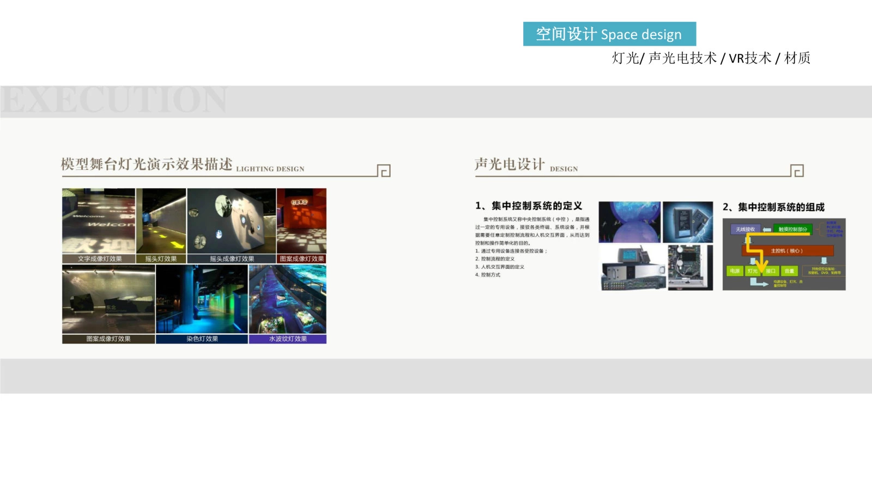The image size is (872, 479).
Task: Click the blue globe image
Action: pyautogui.click(x=629, y=222)
